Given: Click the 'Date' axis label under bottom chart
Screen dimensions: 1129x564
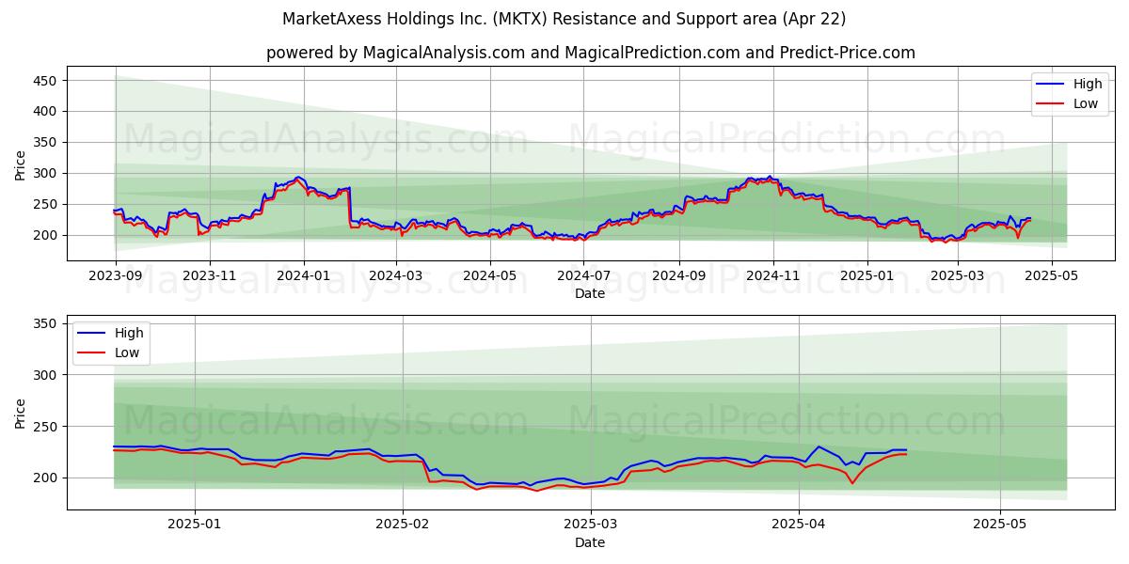Looking at the screenshot, I should 590,542.
